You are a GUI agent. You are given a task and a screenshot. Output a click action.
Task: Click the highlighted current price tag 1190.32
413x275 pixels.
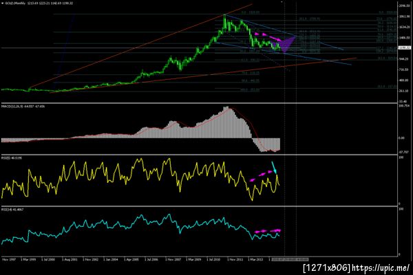pos(405,48)
